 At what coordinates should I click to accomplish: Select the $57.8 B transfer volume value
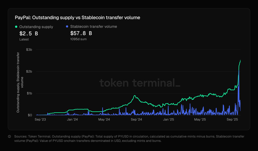tap(81, 33)
